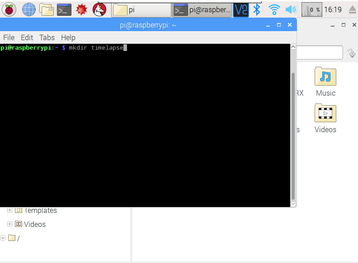Screen dimensions: 358x263
Task: Expand the Videos folder in sidebar tree
Action: tap(10, 224)
